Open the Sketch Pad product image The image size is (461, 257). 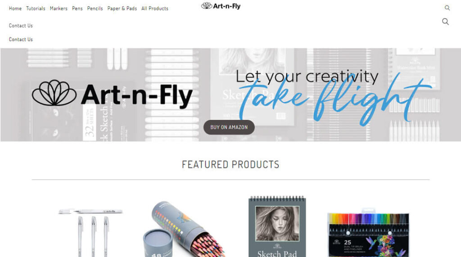tap(277, 226)
